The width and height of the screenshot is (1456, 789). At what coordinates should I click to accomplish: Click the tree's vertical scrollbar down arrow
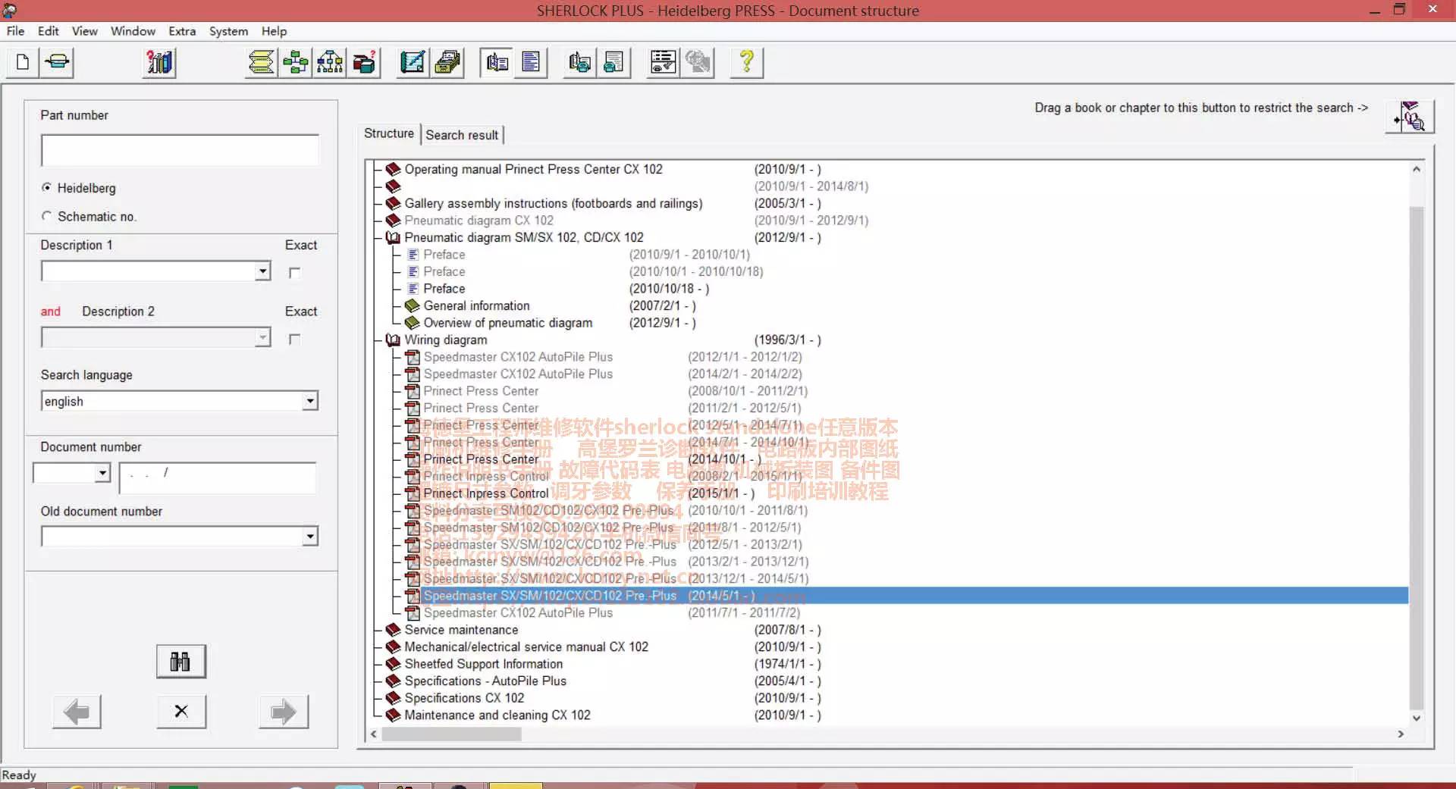[1416, 718]
